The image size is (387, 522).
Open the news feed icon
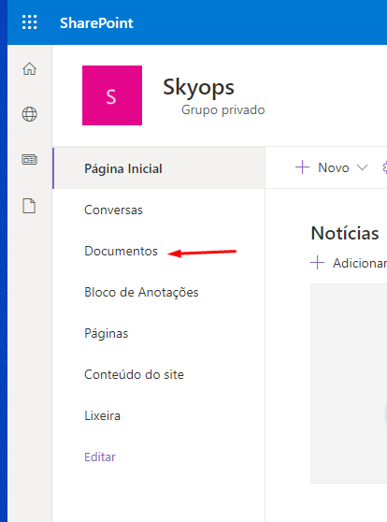(29, 159)
